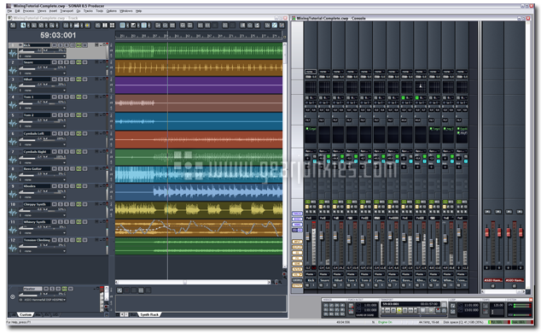Enable write automation on Tom 1 track
541x334 pixels.
pos(84,97)
